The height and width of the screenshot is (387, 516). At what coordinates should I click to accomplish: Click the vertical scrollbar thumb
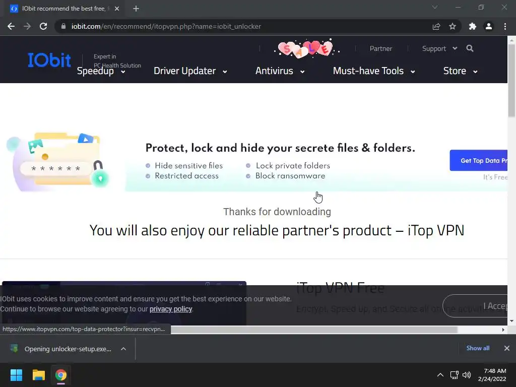(512, 80)
